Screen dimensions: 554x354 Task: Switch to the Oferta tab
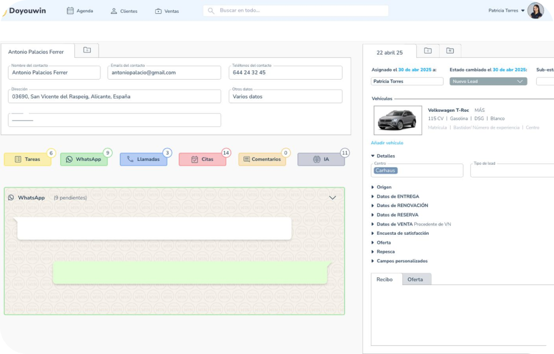coord(415,280)
